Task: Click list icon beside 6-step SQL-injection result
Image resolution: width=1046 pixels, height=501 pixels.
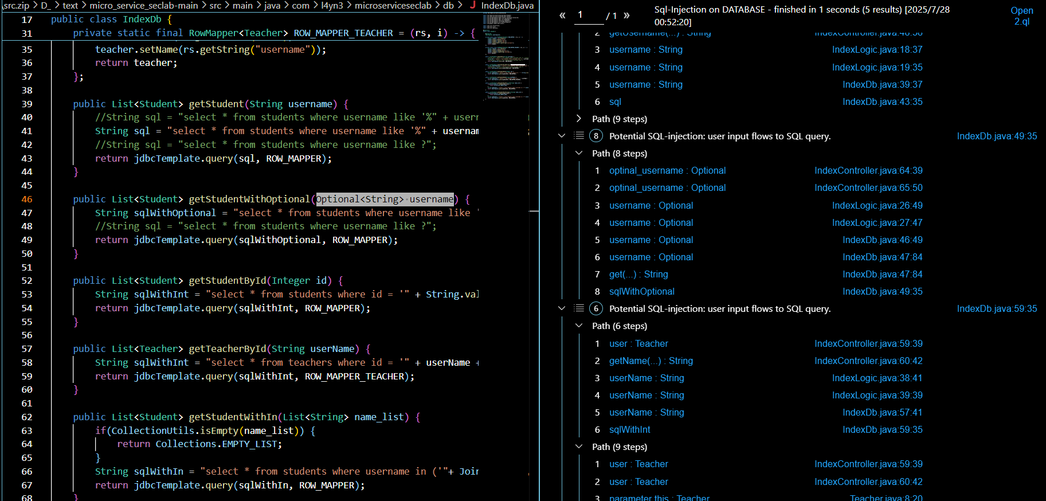Action: click(579, 308)
